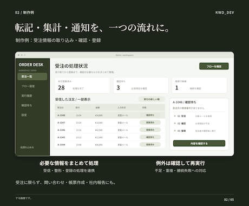Click the ORDER DESK logo title

31,65
